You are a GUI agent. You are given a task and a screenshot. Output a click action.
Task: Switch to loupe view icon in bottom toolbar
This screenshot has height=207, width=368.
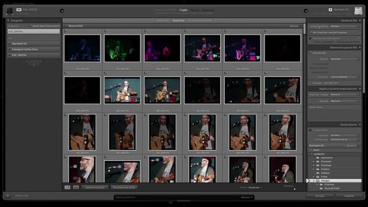[x=76, y=187]
